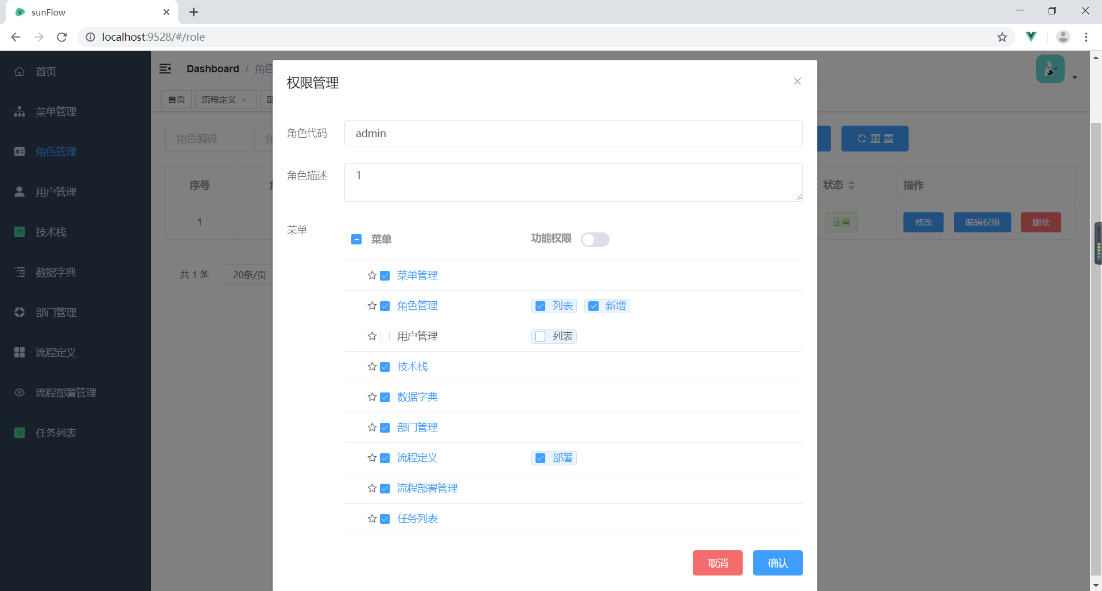Uncheck the 部署 permission checkbox

pos(540,458)
